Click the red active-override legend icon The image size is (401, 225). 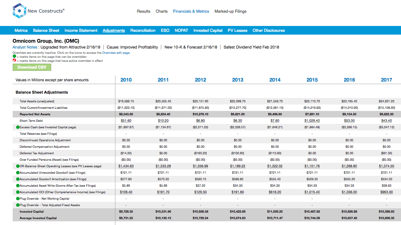tap(14, 61)
